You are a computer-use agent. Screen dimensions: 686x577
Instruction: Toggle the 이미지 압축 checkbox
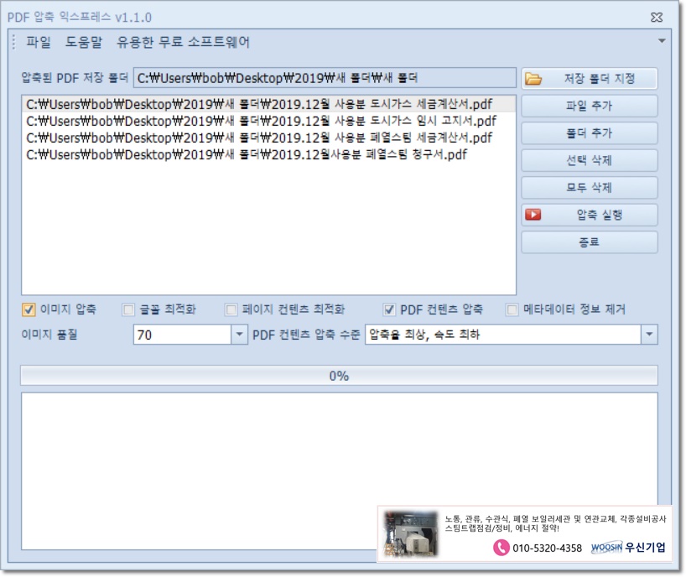coord(29,309)
